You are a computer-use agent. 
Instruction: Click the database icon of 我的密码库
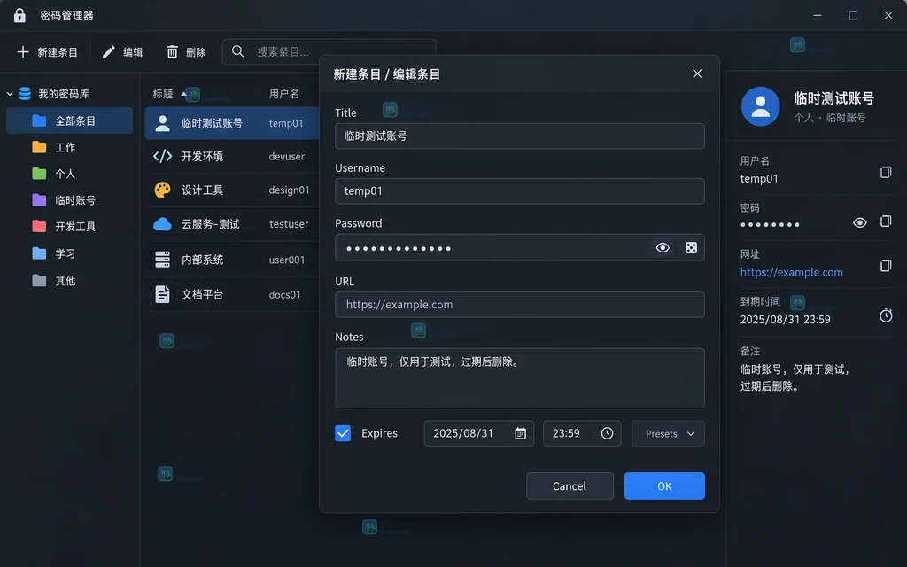click(25, 93)
